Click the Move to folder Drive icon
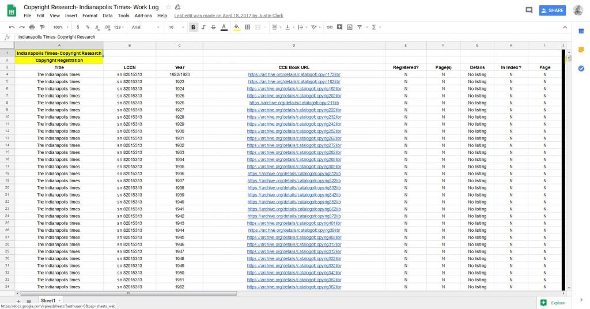The image size is (590, 309). point(177,7)
